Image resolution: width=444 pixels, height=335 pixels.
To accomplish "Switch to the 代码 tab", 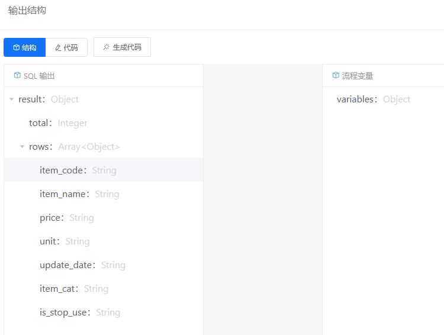I will (66, 47).
